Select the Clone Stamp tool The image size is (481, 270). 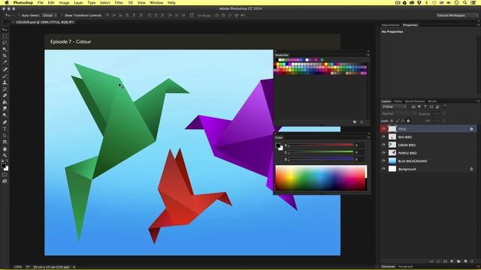(x=5, y=82)
